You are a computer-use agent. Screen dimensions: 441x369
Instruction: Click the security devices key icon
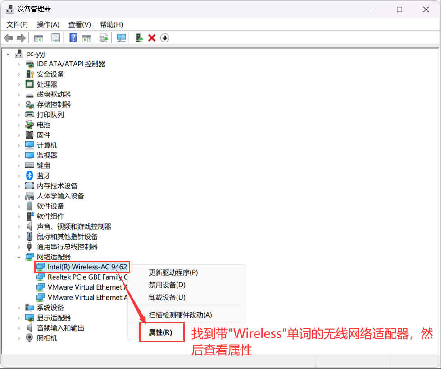point(30,74)
